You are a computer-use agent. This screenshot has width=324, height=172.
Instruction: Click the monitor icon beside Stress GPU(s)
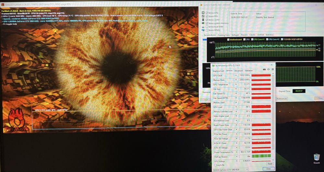click(203, 30)
